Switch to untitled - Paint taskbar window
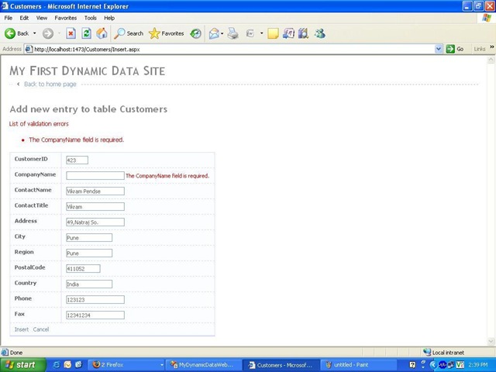Screen dimensions: 496x372 tap(358, 365)
